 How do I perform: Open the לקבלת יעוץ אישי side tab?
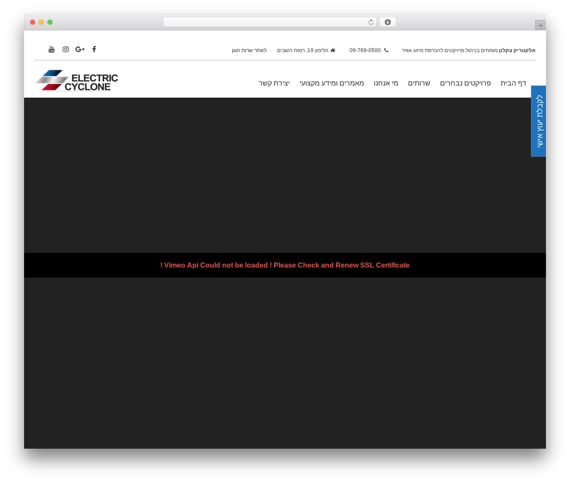538,121
